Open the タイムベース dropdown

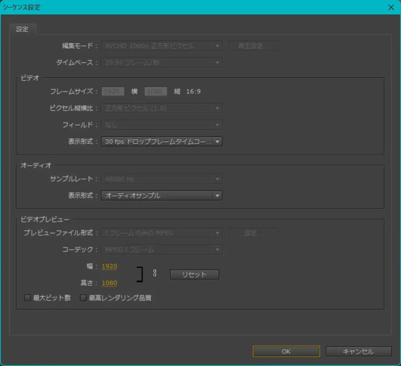point(161,62)
